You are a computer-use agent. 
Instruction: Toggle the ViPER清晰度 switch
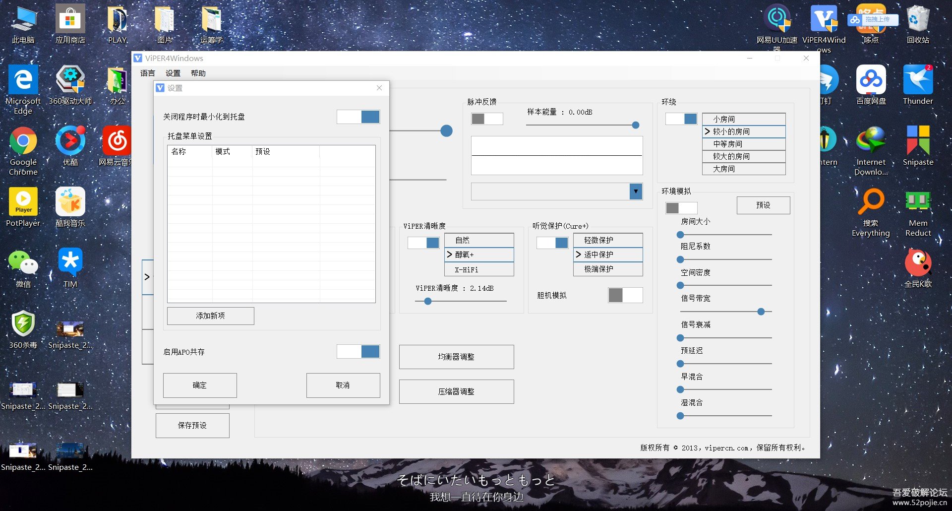[423, 243]
